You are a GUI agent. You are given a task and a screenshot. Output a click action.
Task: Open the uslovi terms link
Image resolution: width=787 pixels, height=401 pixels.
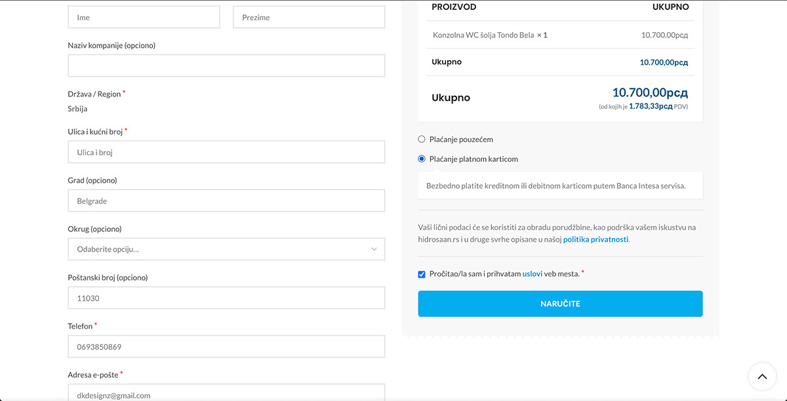click(532, 274)
